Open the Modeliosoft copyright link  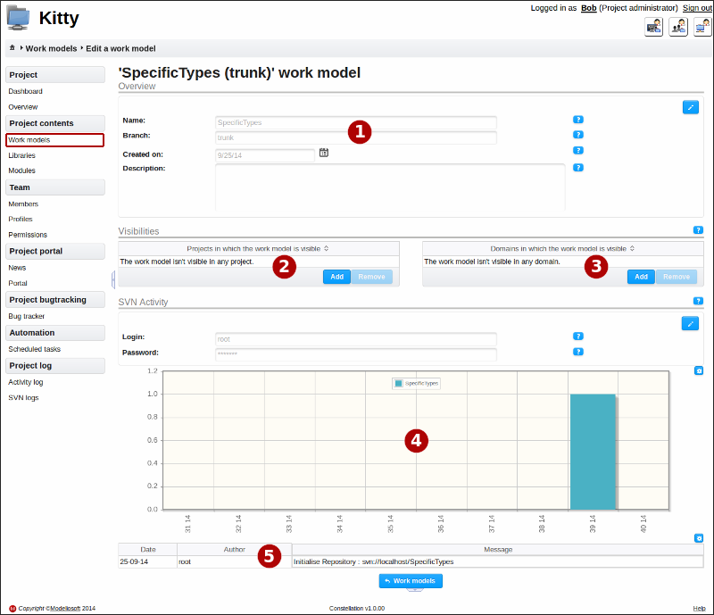pos(65,608)
